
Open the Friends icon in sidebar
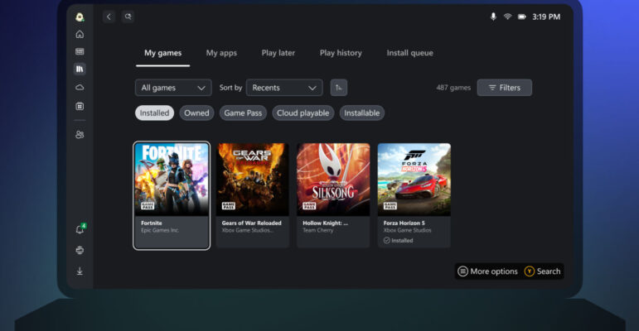click(x=80, y=134)
